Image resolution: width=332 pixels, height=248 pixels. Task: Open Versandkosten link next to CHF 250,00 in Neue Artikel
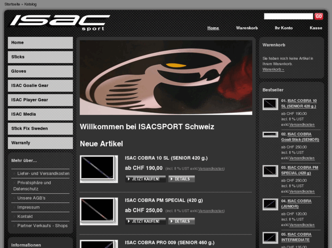click(211, 211)
